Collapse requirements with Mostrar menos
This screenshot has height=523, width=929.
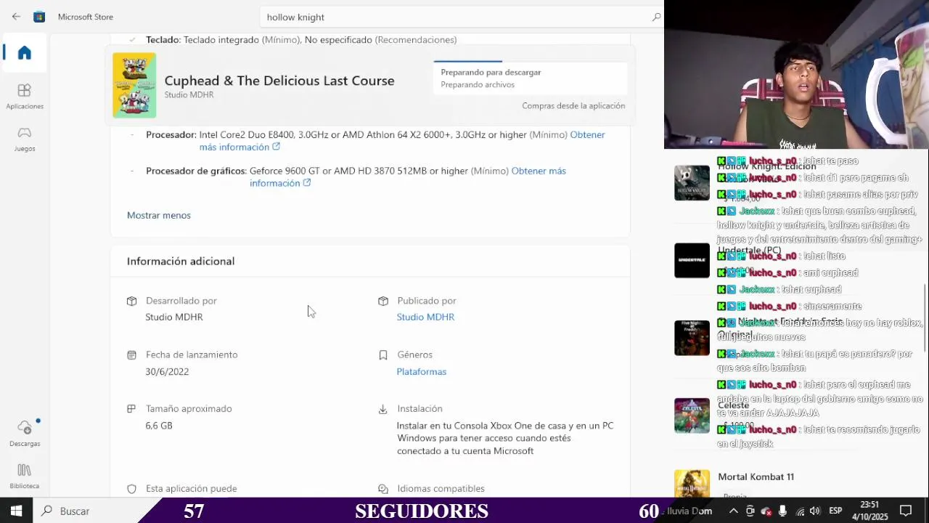click(159, 215)
